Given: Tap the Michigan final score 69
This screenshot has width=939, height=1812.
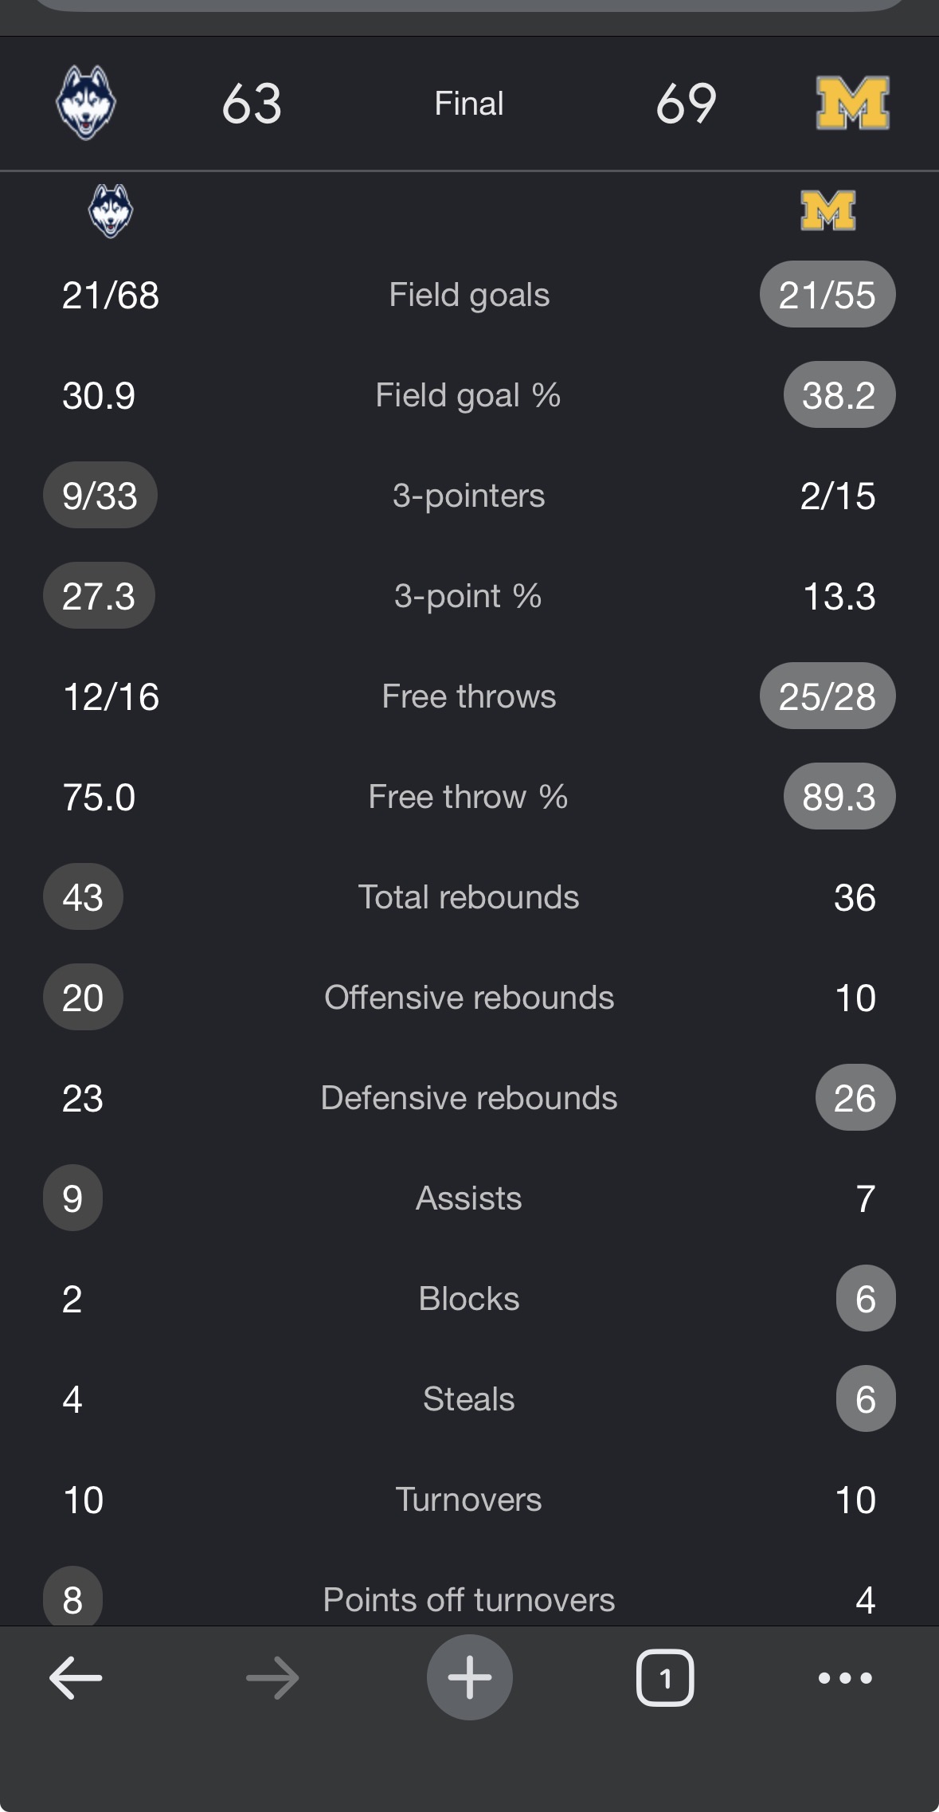Looking at the screenshot, I should pyautogui.click(x=687, y=104).
